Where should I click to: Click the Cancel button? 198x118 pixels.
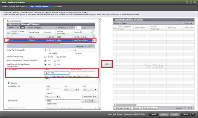(x=185, y=115)
